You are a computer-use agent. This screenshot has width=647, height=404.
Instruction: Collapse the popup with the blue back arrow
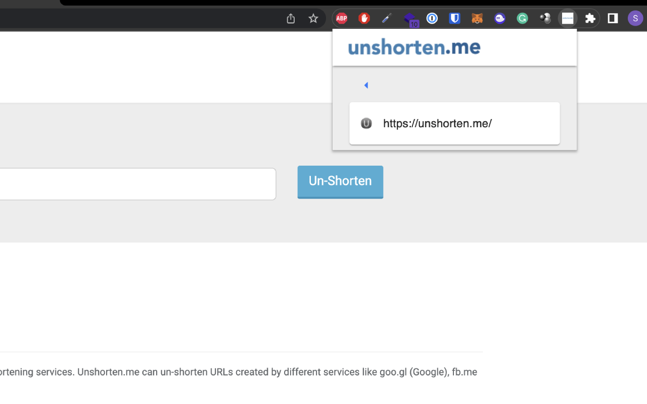pyautogui.click(x=366, y=85)
